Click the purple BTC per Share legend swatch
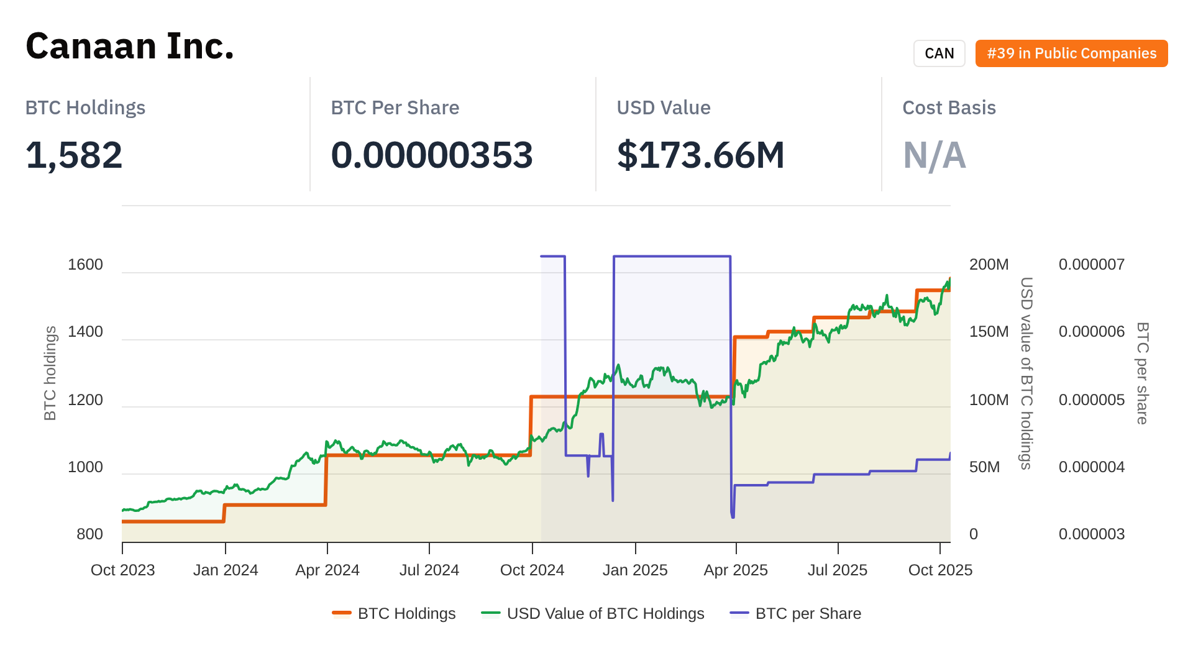Viewport: 1193px width, 671px height. click(739, 613)
